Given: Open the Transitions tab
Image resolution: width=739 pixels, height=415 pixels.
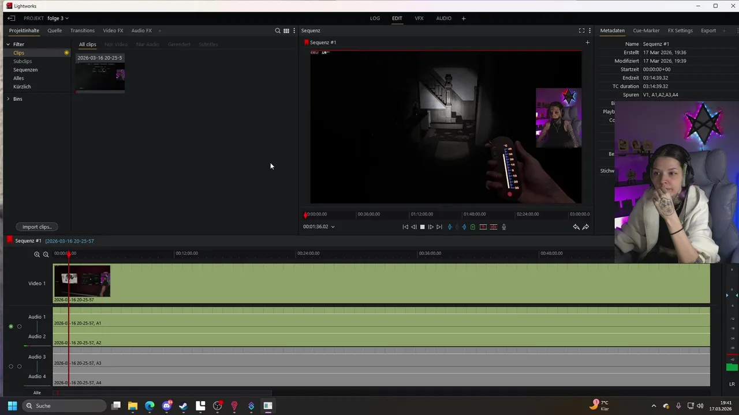Looking at the screenshot, I should (83, 31).
